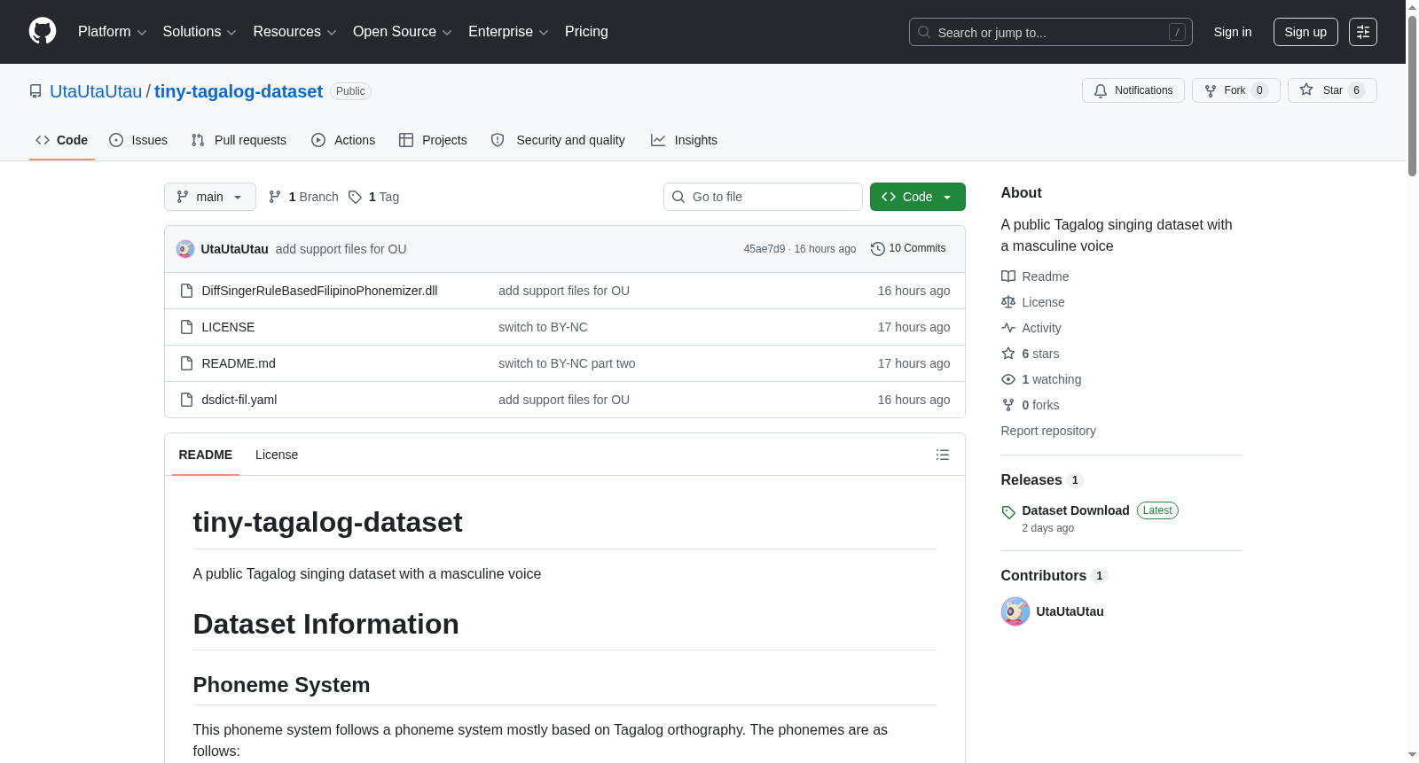Click the fork icon next to 0 forks
Screen dimensions: 1419x763
[1008, 405]
